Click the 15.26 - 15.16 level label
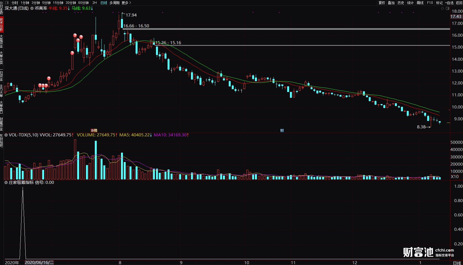The width and height of the screenshot is (463, 265). [x=168, y=43]
